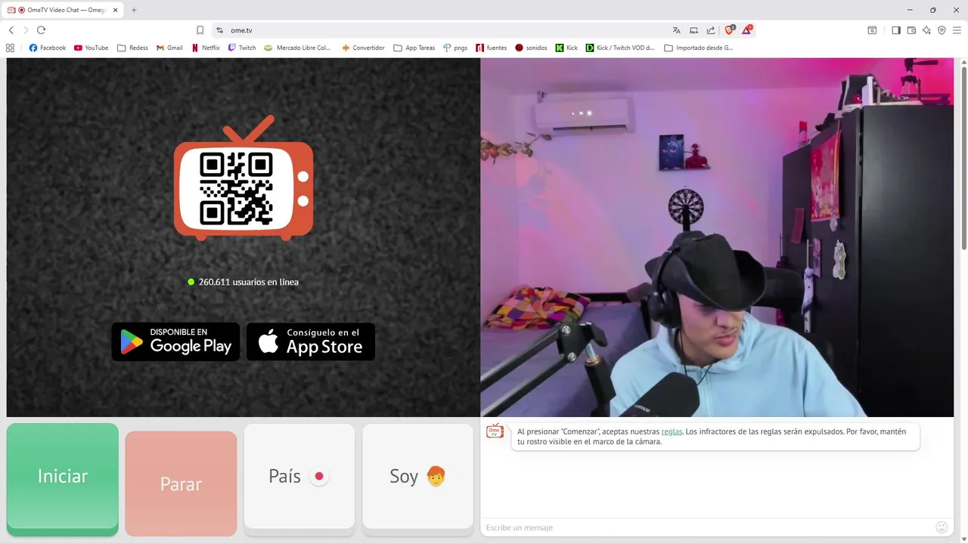Open the emoji picker in chat
968x544 pixels.
pyautogui.click(x=942, y=527)
